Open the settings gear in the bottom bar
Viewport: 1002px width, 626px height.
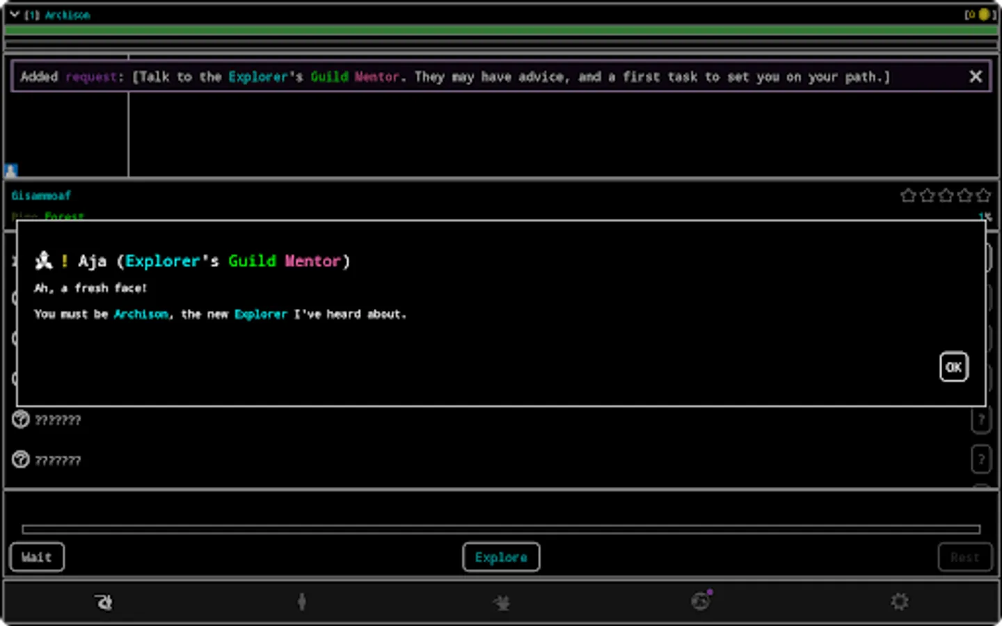[899, 601]
